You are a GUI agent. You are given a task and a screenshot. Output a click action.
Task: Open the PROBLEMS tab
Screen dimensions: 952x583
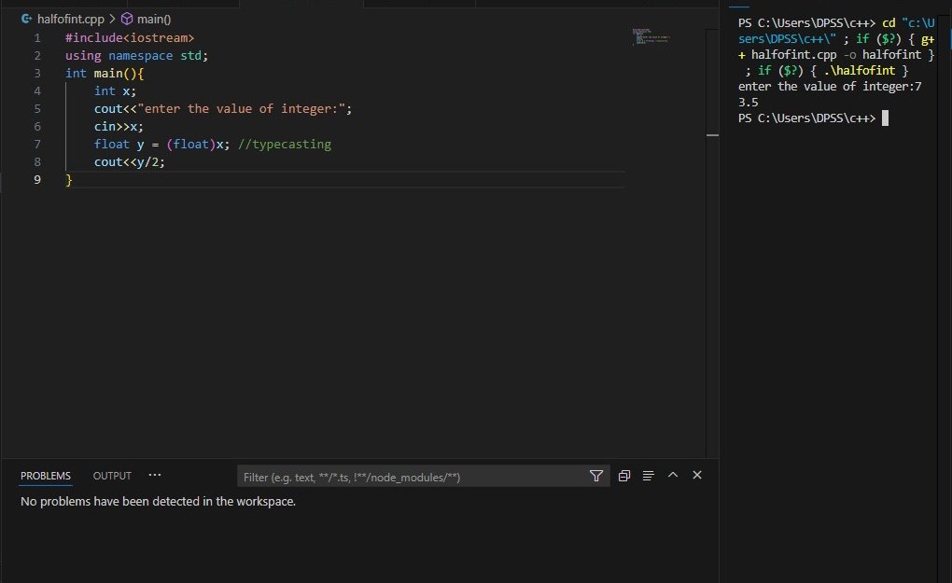tap(46, 476)
